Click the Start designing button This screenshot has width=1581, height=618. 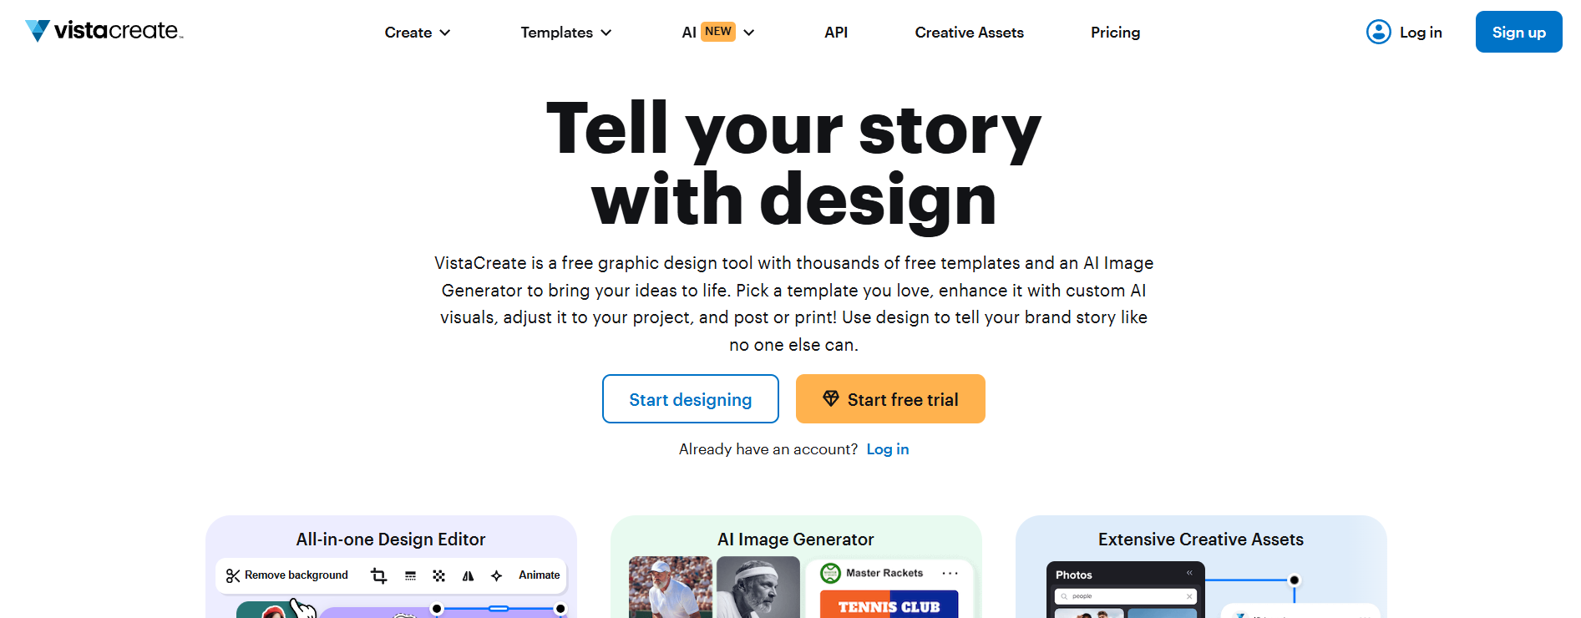click(x=690, y=399)
